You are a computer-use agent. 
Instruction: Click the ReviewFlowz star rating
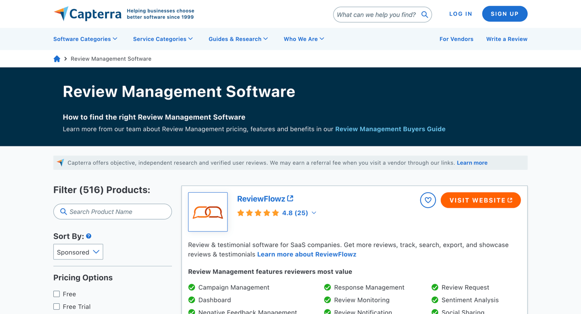258,213
